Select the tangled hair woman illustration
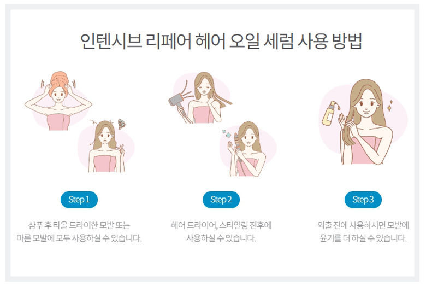Image resolution: width=426 pixels, height=286 pixels. pos(106,146)
